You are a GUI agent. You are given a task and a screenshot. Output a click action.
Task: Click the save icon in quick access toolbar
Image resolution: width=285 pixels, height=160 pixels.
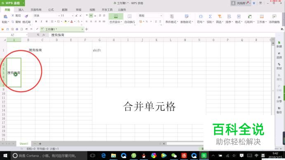click(x=7, y=29)
